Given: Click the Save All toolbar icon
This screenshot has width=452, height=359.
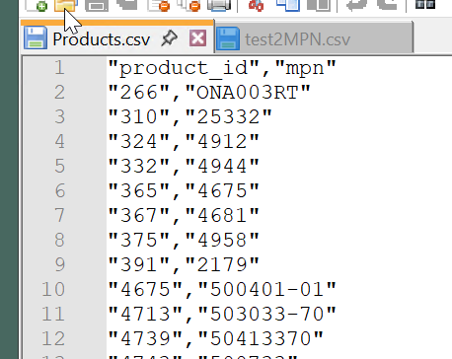Looking at the screenshot, I should point(126,5).
